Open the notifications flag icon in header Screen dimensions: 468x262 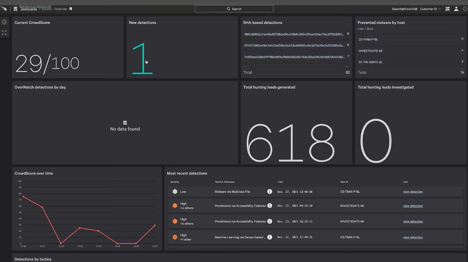pos(448,9)
